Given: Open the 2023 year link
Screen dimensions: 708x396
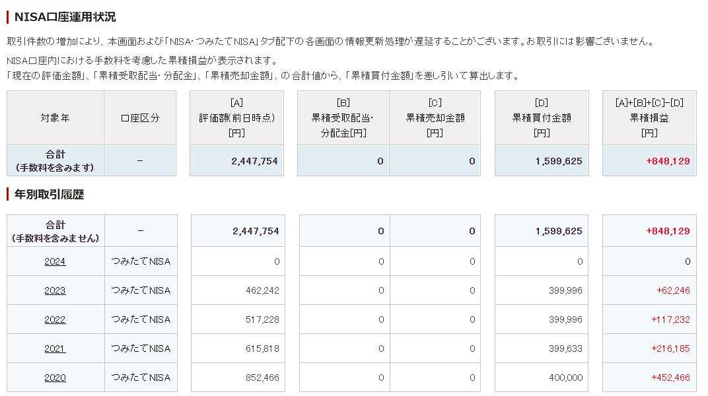Looking at the screenshot, I should pyautogui.click(x=55, y=290).
